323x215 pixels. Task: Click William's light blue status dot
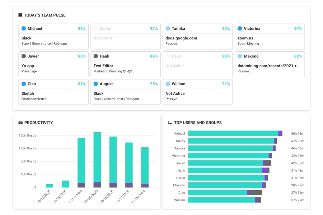168,84
